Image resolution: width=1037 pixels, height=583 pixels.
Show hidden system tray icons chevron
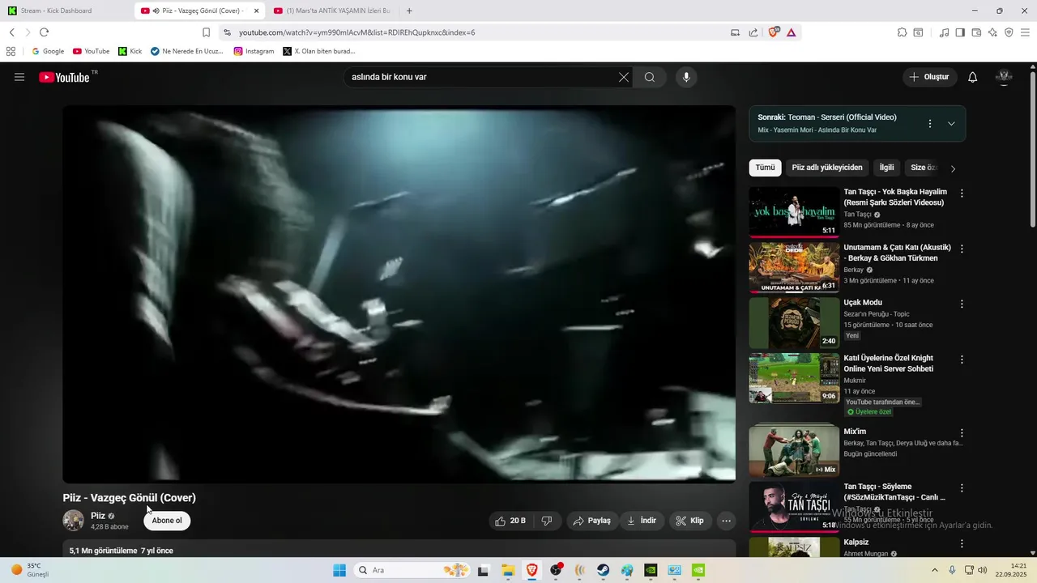click(x=934, y=570)
